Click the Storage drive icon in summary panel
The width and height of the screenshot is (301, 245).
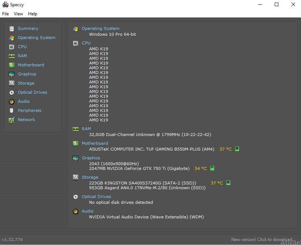76,178
